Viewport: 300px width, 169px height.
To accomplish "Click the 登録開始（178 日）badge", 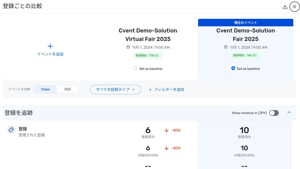I will click(x=148, y=55).
